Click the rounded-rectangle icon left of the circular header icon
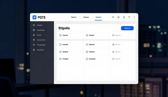Screen dimensions: 168x97 [113, 17]
